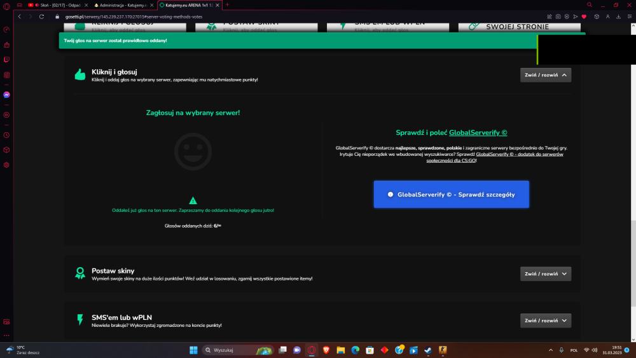The width and height of the screenshot is (636, 358).
Task: Open the downloads icon in toolbar
Action: (619, 17)
